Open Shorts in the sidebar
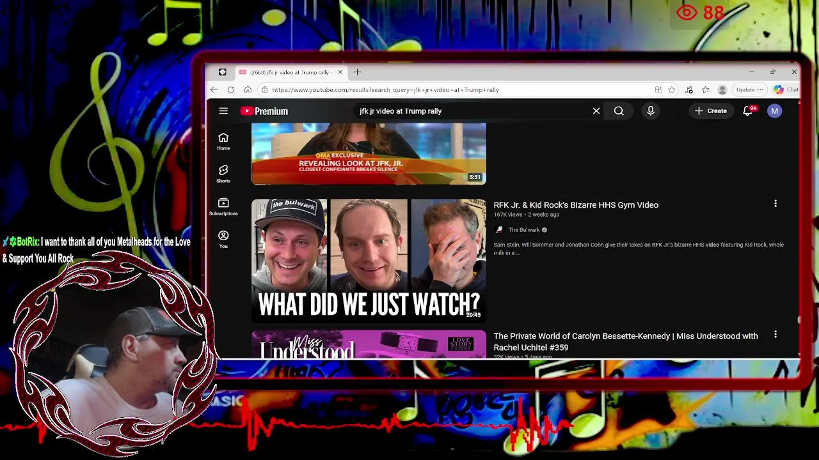The image size is (819, 460). click(223, 174)
